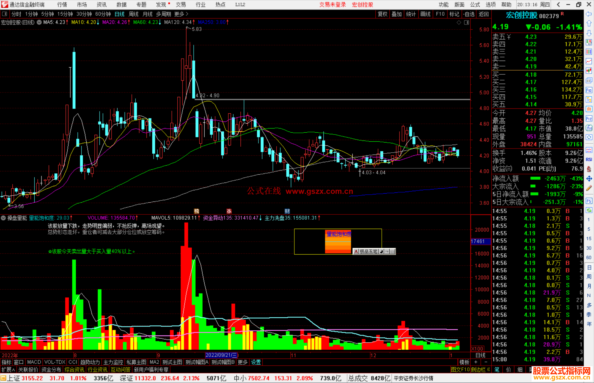Click the trend line chart sidebar icon
Screen dimensions: 594x383
(x=589, y=61)
